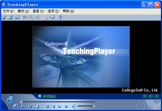The image size is (162, 111).
Task: Click the round open-file button in player panel
Action: pyautogui.click(x=10, y=99)
